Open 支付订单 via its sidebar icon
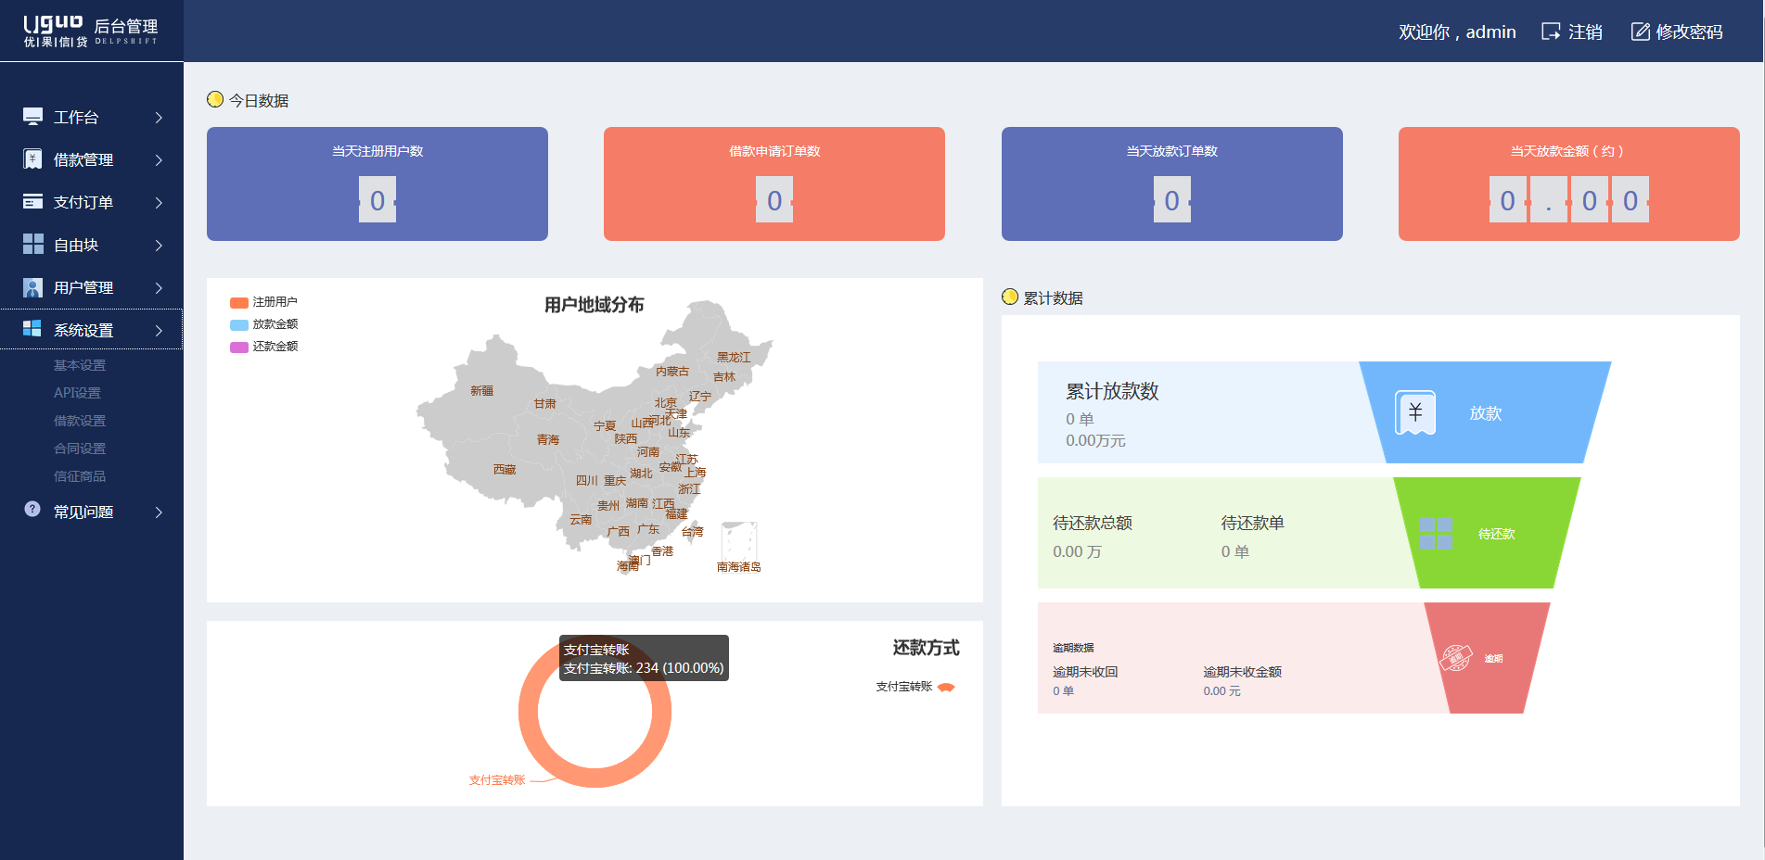The image size is (1765, 860). (32, 201)
